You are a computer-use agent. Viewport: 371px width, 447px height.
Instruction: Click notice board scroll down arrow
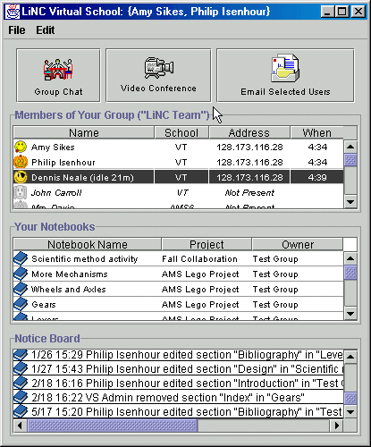350,412
